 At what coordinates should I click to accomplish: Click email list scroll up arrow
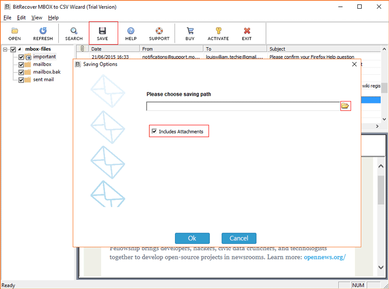coord(384,49)
